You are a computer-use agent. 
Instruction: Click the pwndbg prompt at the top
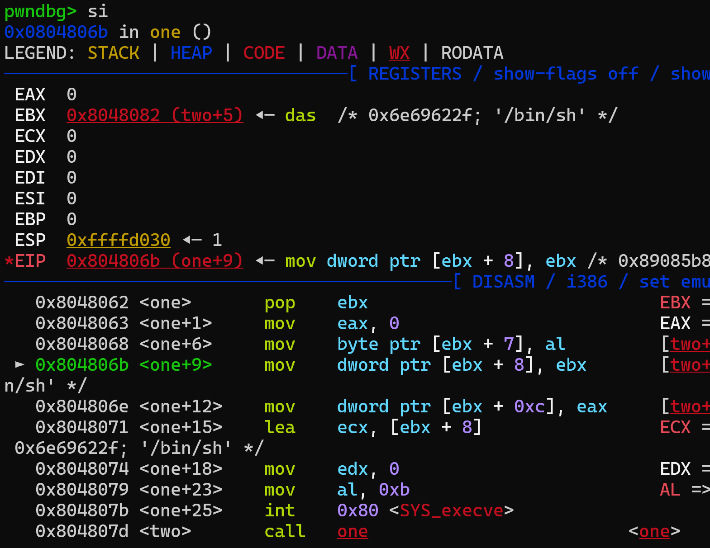pos(40,11)
